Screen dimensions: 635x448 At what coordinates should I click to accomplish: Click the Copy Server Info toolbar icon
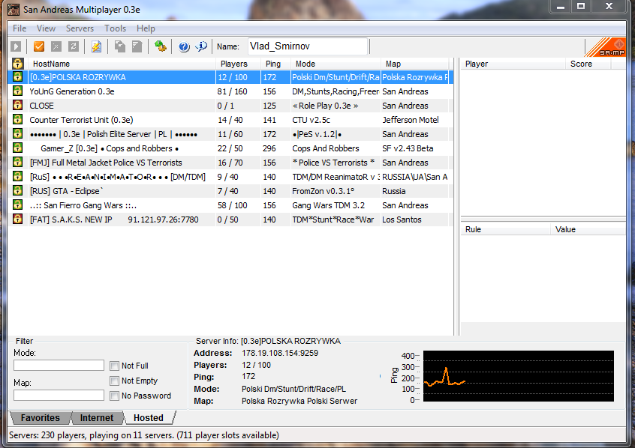[x=120, y=46]
